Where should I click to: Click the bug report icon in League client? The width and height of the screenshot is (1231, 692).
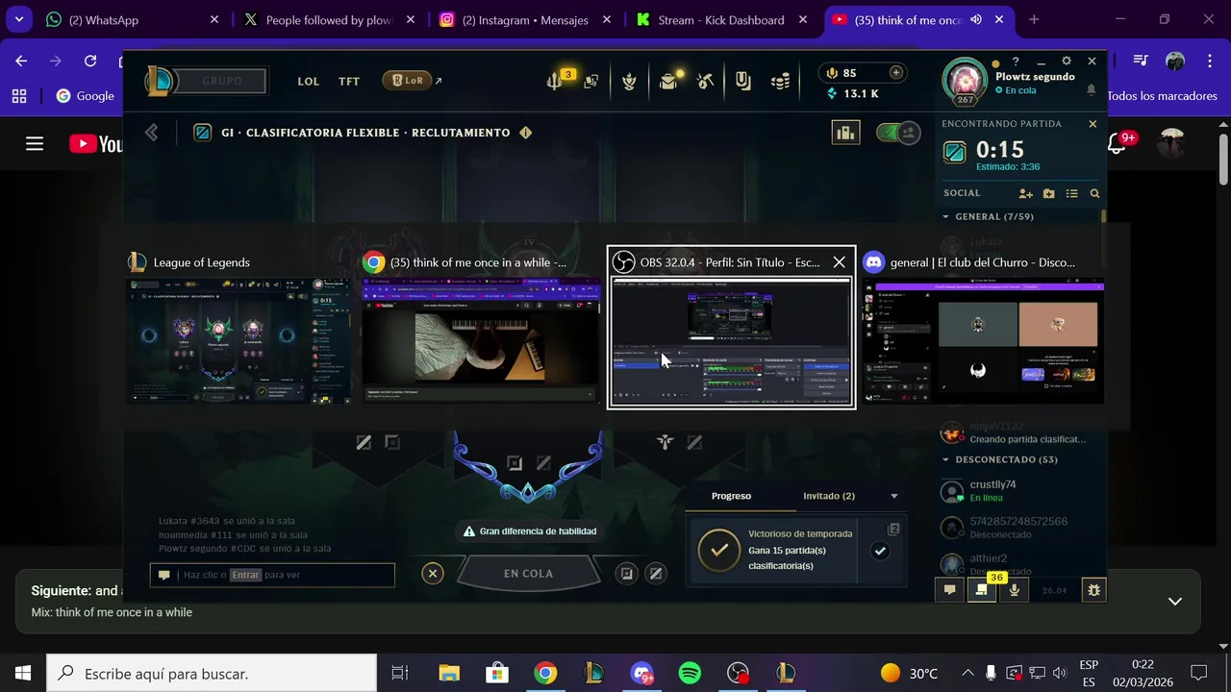click(x=1093, y=590)
